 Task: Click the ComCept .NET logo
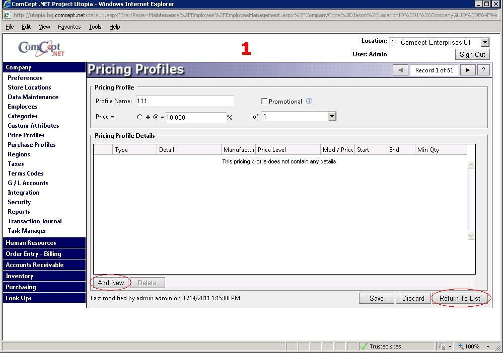click(x=41, y=48)
